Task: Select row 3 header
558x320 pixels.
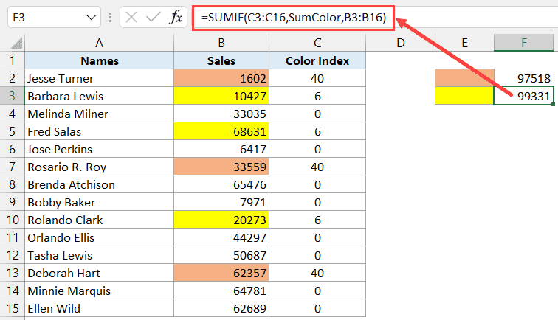Action: coord(12,96)
